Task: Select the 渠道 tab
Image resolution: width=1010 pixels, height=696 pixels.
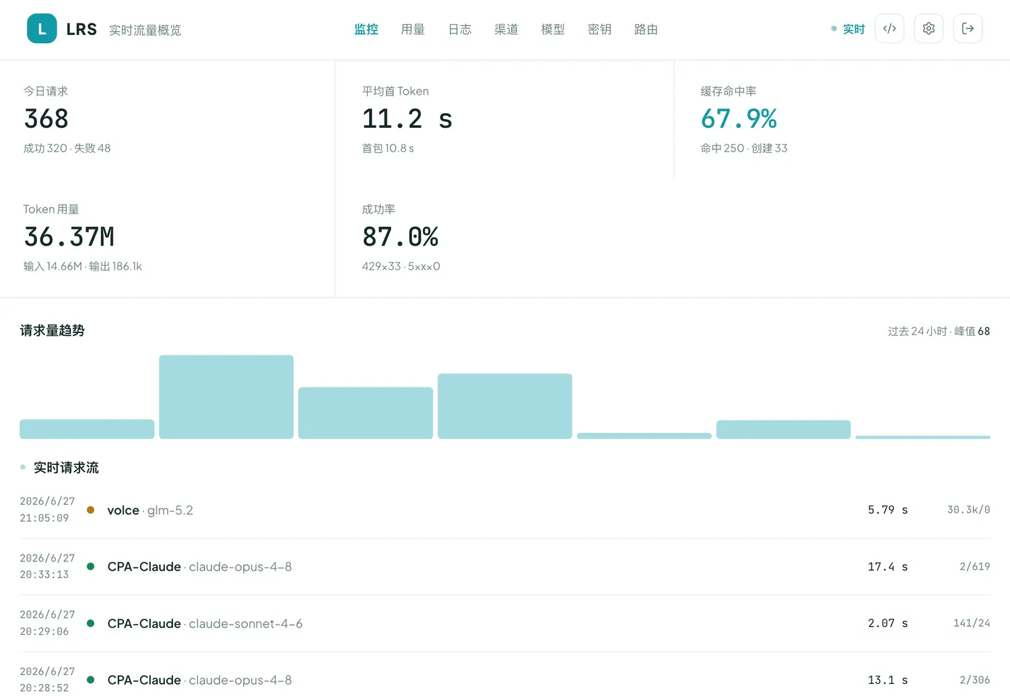Action: (506, 29)
